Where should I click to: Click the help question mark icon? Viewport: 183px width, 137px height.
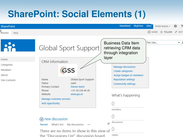pos(182,26)
